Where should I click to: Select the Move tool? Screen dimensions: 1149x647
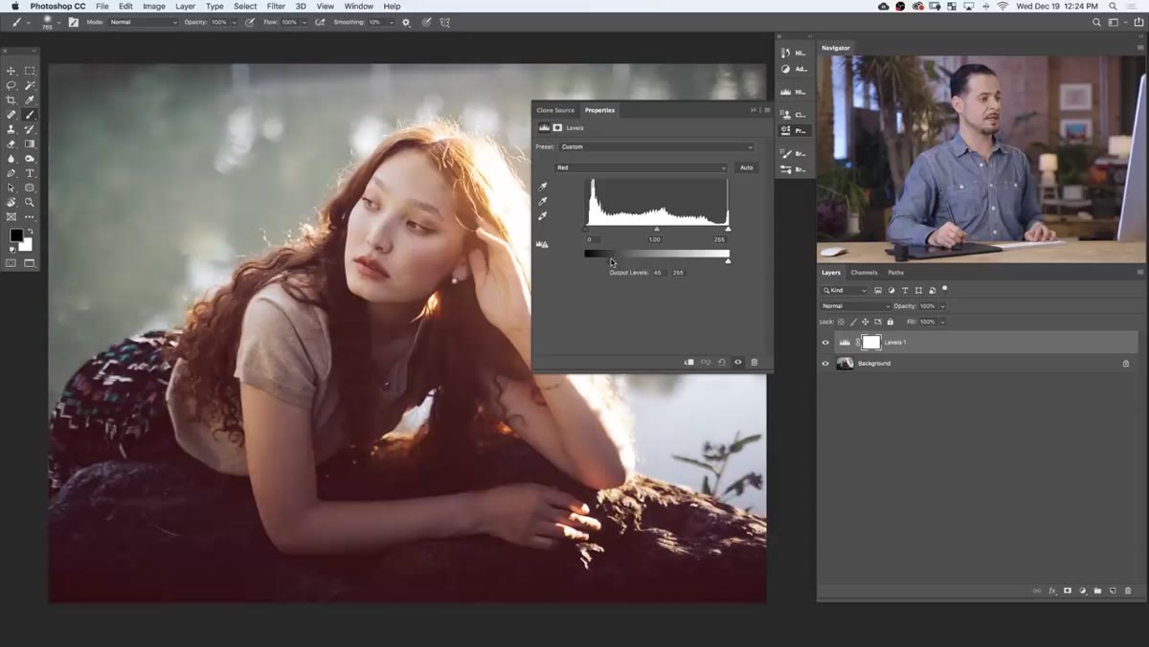[x=11, y=71]
